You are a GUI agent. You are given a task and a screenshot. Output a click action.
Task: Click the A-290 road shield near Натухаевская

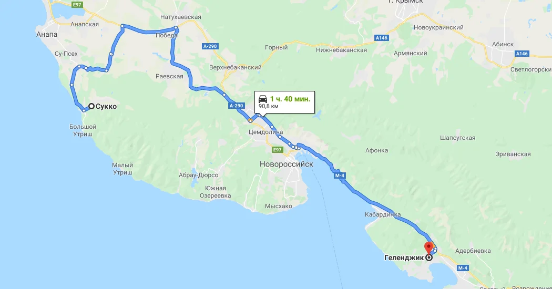tap(210, 46)
